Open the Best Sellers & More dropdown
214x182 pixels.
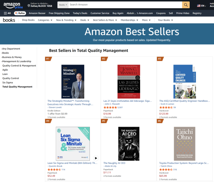click(105, 20)
